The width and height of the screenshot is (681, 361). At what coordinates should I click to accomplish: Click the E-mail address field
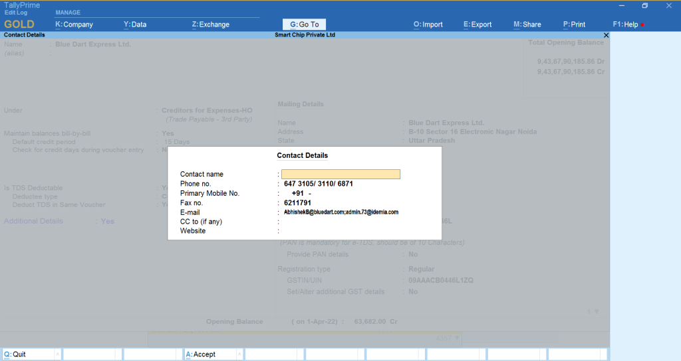pyautogui.click(x=340, y=212)
